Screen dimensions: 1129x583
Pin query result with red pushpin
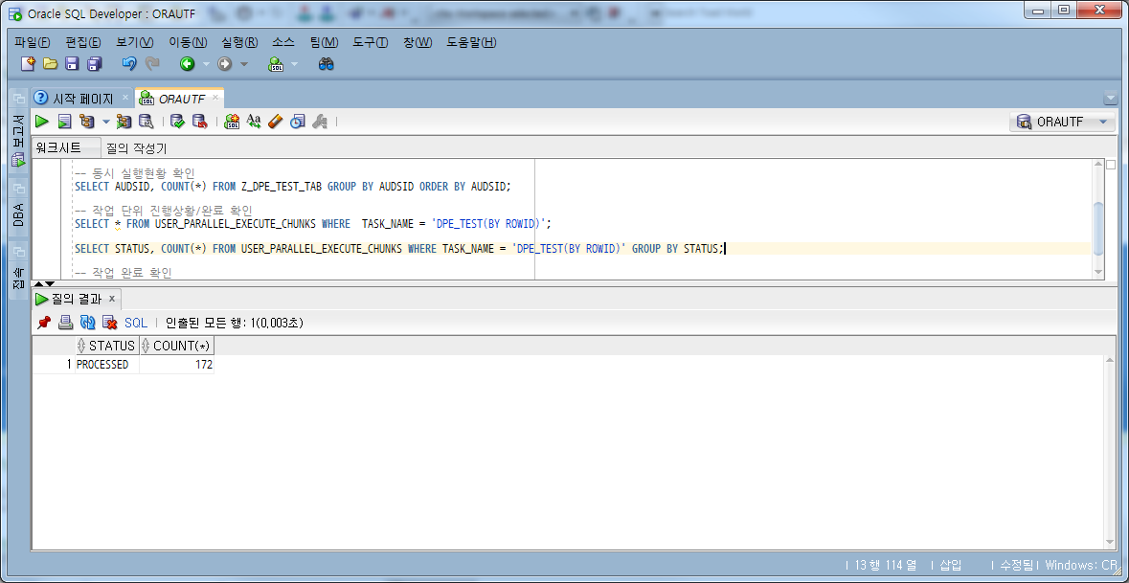(x=43, y=323)
